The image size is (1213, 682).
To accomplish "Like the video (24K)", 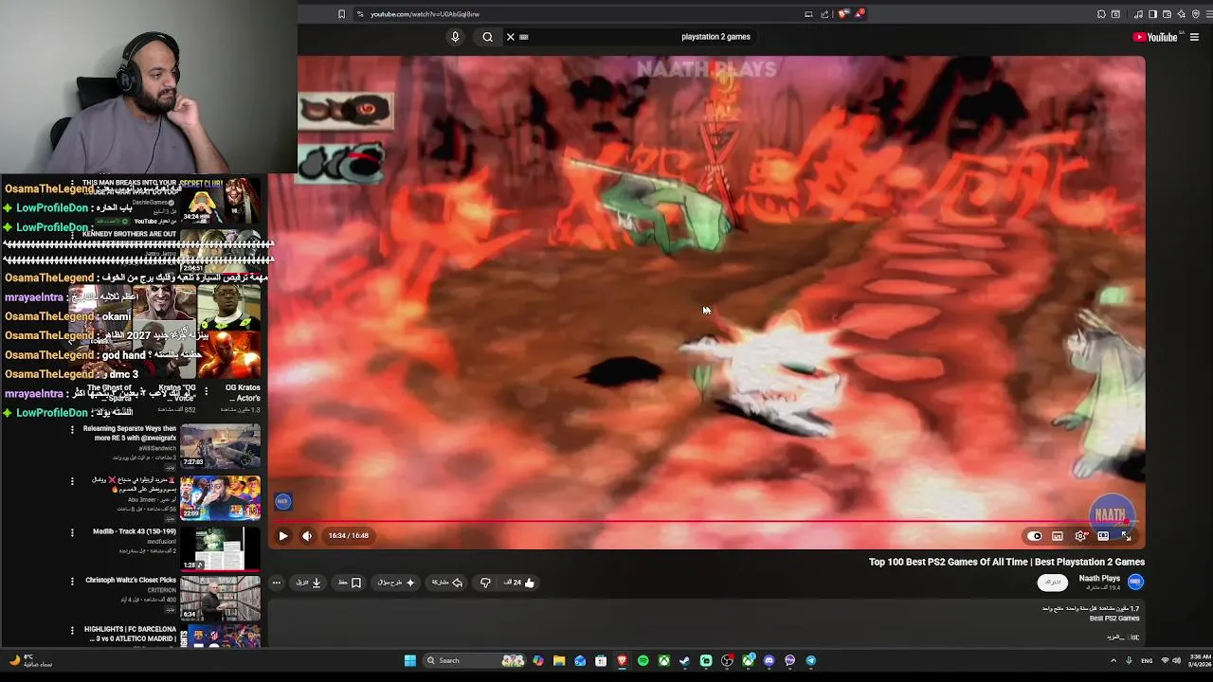I will [520, 583].
